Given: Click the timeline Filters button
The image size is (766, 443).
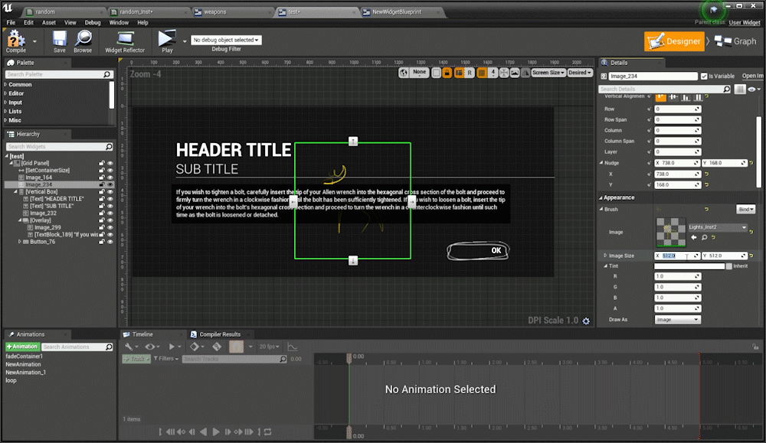Looking at the screenshot, I should [x=166, y=359].
